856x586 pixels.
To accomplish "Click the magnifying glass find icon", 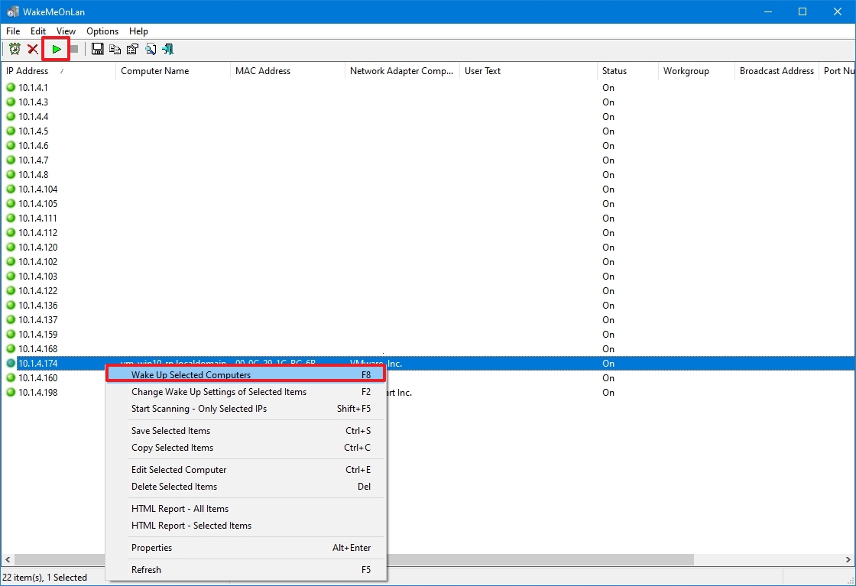I will [150, 48].
